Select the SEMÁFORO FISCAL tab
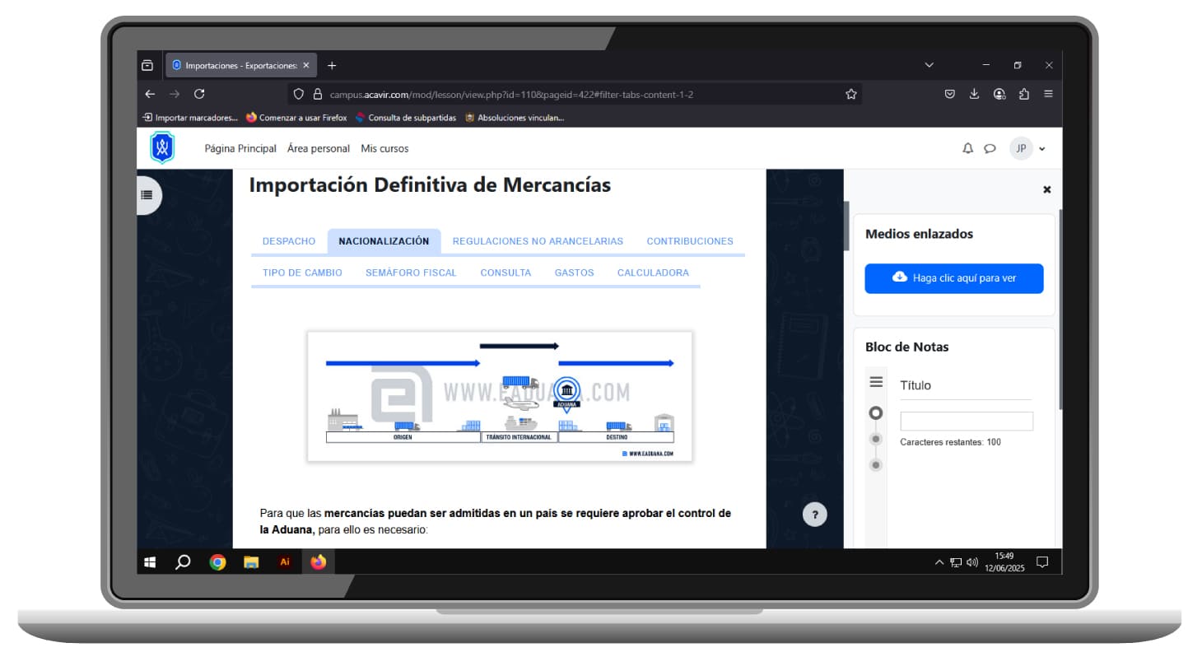1202x657 pixels. [x=411, y=273]
